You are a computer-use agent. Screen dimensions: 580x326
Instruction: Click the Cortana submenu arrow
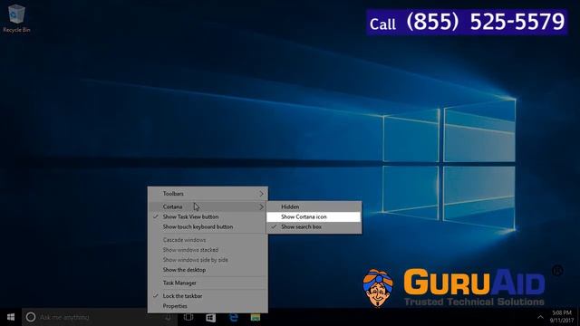[262, 206]
